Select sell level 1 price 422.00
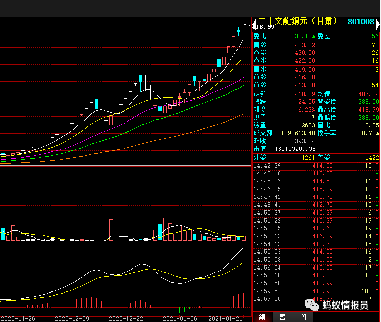 305,60
